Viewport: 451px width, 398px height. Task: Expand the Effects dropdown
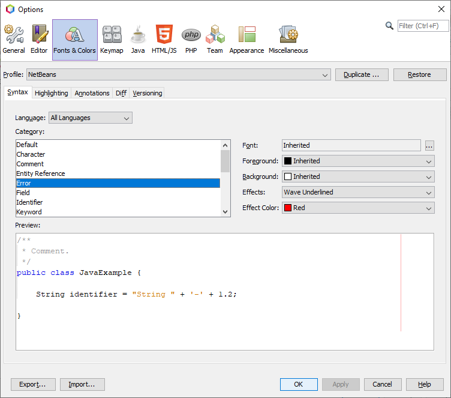tap(358, 193)
